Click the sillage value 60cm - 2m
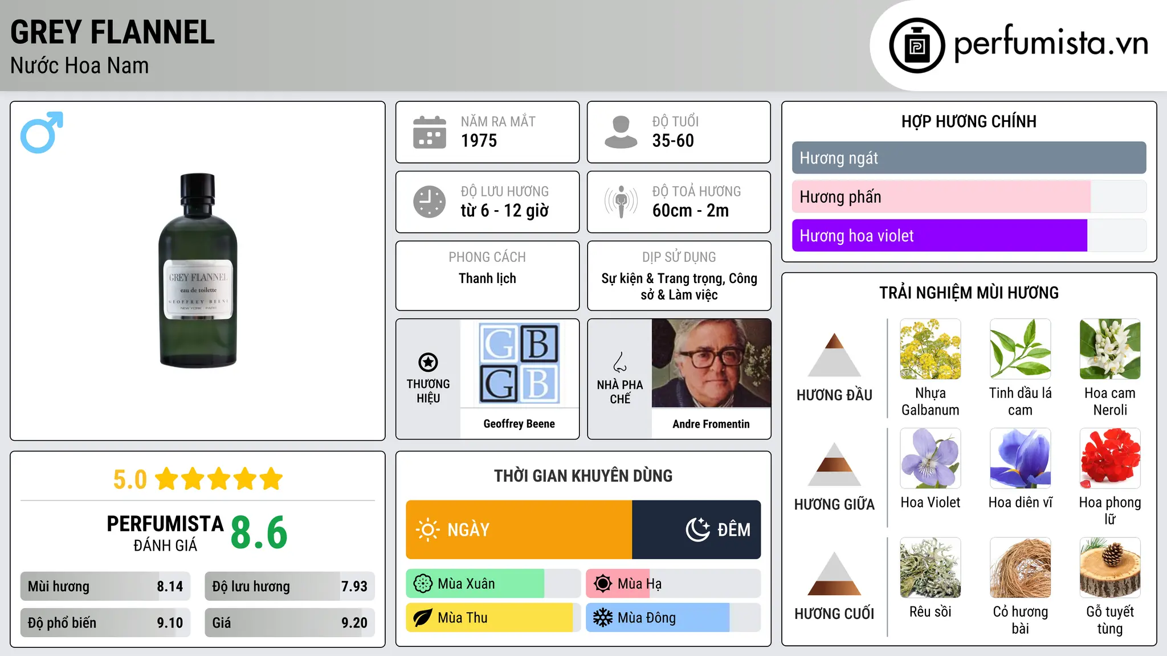The width and height of the screenshot is (1167, 656). coord(691,211)
